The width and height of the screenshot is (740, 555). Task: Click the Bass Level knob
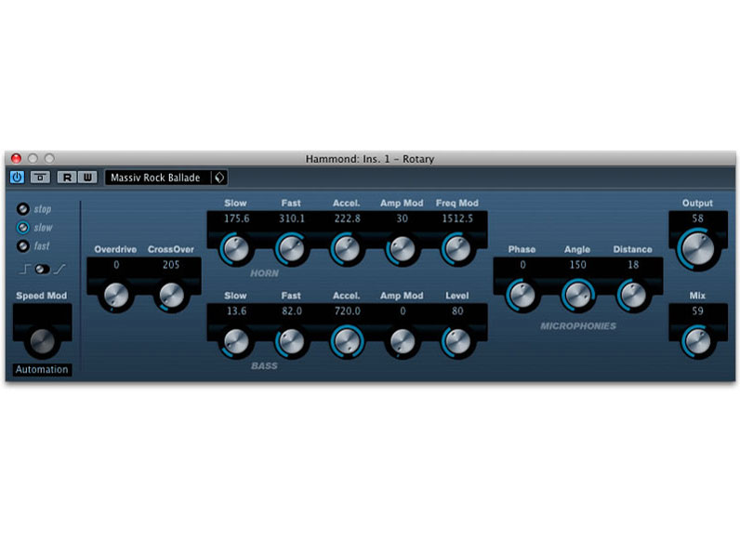457,341
